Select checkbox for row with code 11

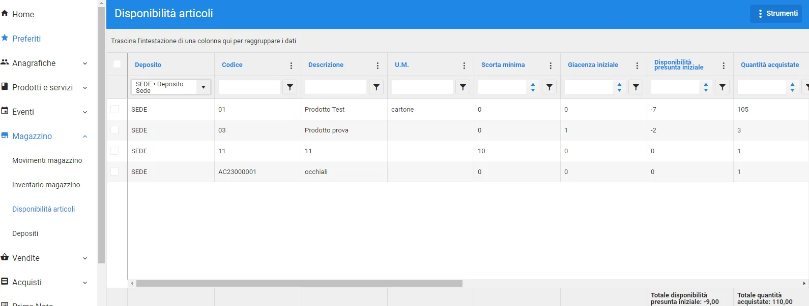pos(114,151)
